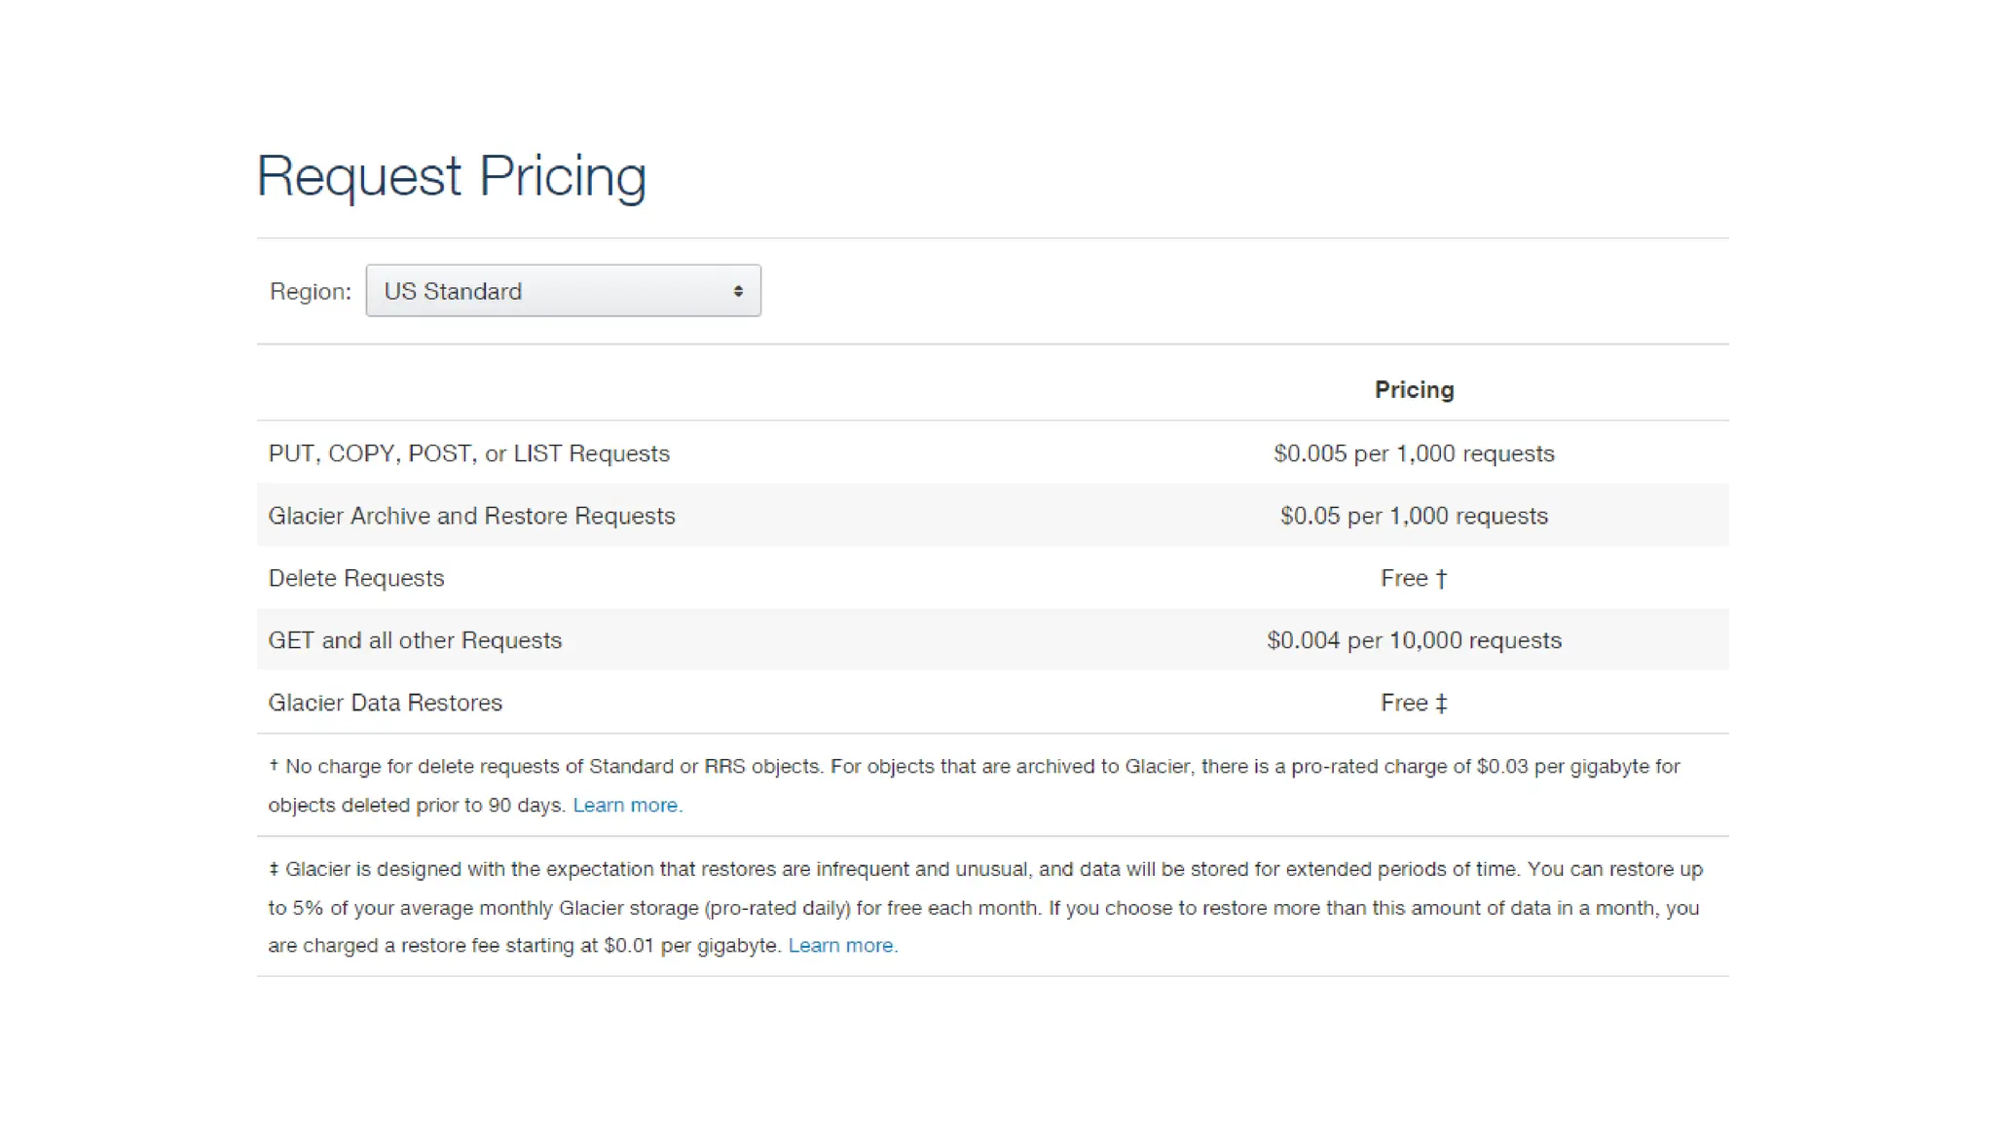Image resolution: width=1994 pixels, height=1121 pixels.
Task: Click the Request Pricing heading
Action: point(451,176)
